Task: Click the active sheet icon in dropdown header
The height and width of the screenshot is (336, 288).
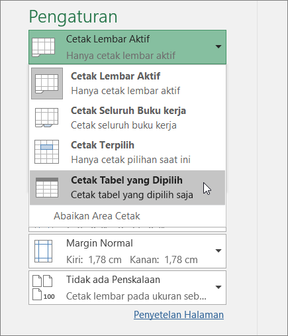Action: click(x=43, y=47)
